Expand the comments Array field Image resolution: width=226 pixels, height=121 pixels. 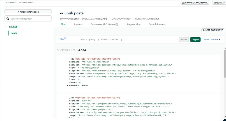pos(68,85)
